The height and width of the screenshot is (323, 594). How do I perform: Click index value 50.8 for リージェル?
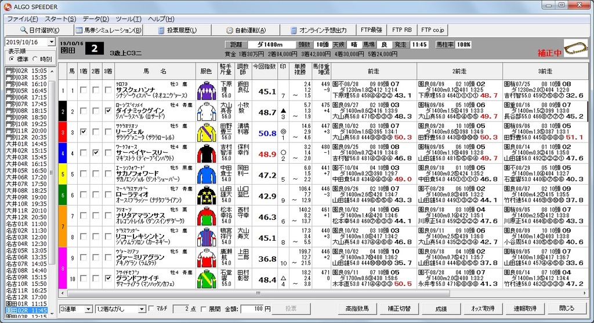pyautogui.click(x=267, y=133)
